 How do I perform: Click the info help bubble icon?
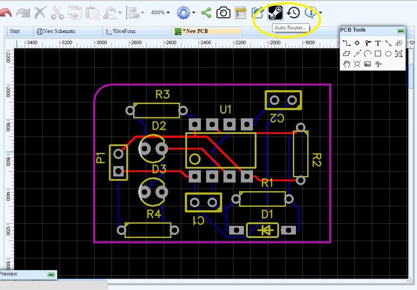pos(310,13)
